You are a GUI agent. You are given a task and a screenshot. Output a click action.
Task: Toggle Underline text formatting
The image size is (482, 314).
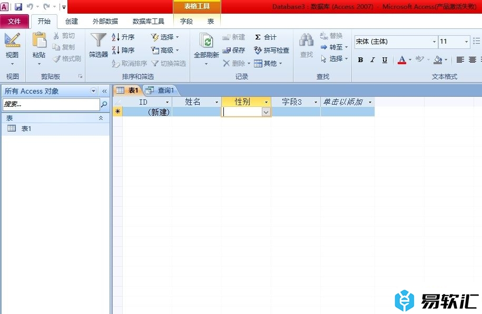click(x=385, y=60)
